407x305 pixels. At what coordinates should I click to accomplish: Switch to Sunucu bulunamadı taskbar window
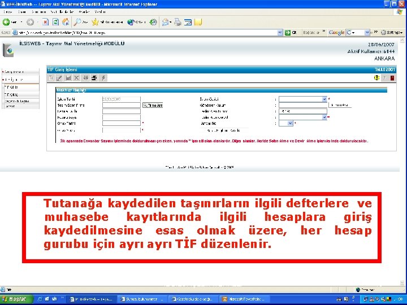[142, 299]
